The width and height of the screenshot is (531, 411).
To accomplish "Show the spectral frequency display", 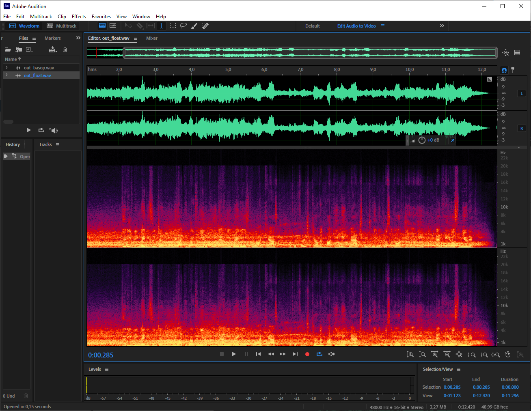I will (102, 26).
